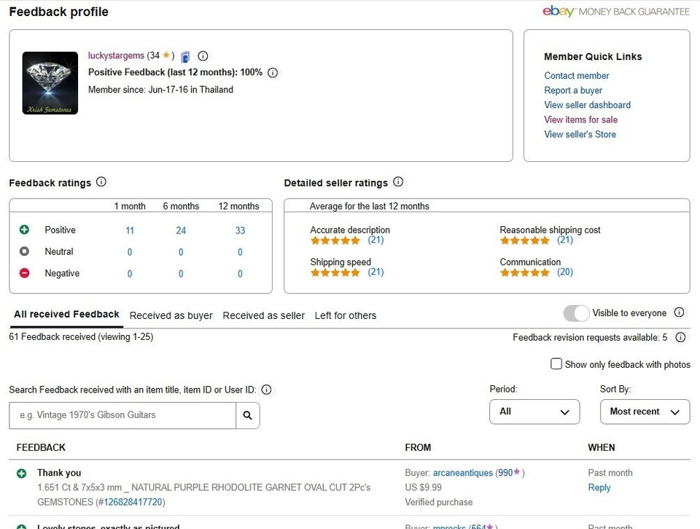The width and height of the screenshot is (700, 529).
Task: Click info icon next to Positive Feedback percentage
Action: 273,73
